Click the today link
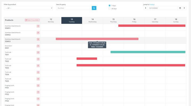This screenshot has width=191, height=106. tap(152, 5)
